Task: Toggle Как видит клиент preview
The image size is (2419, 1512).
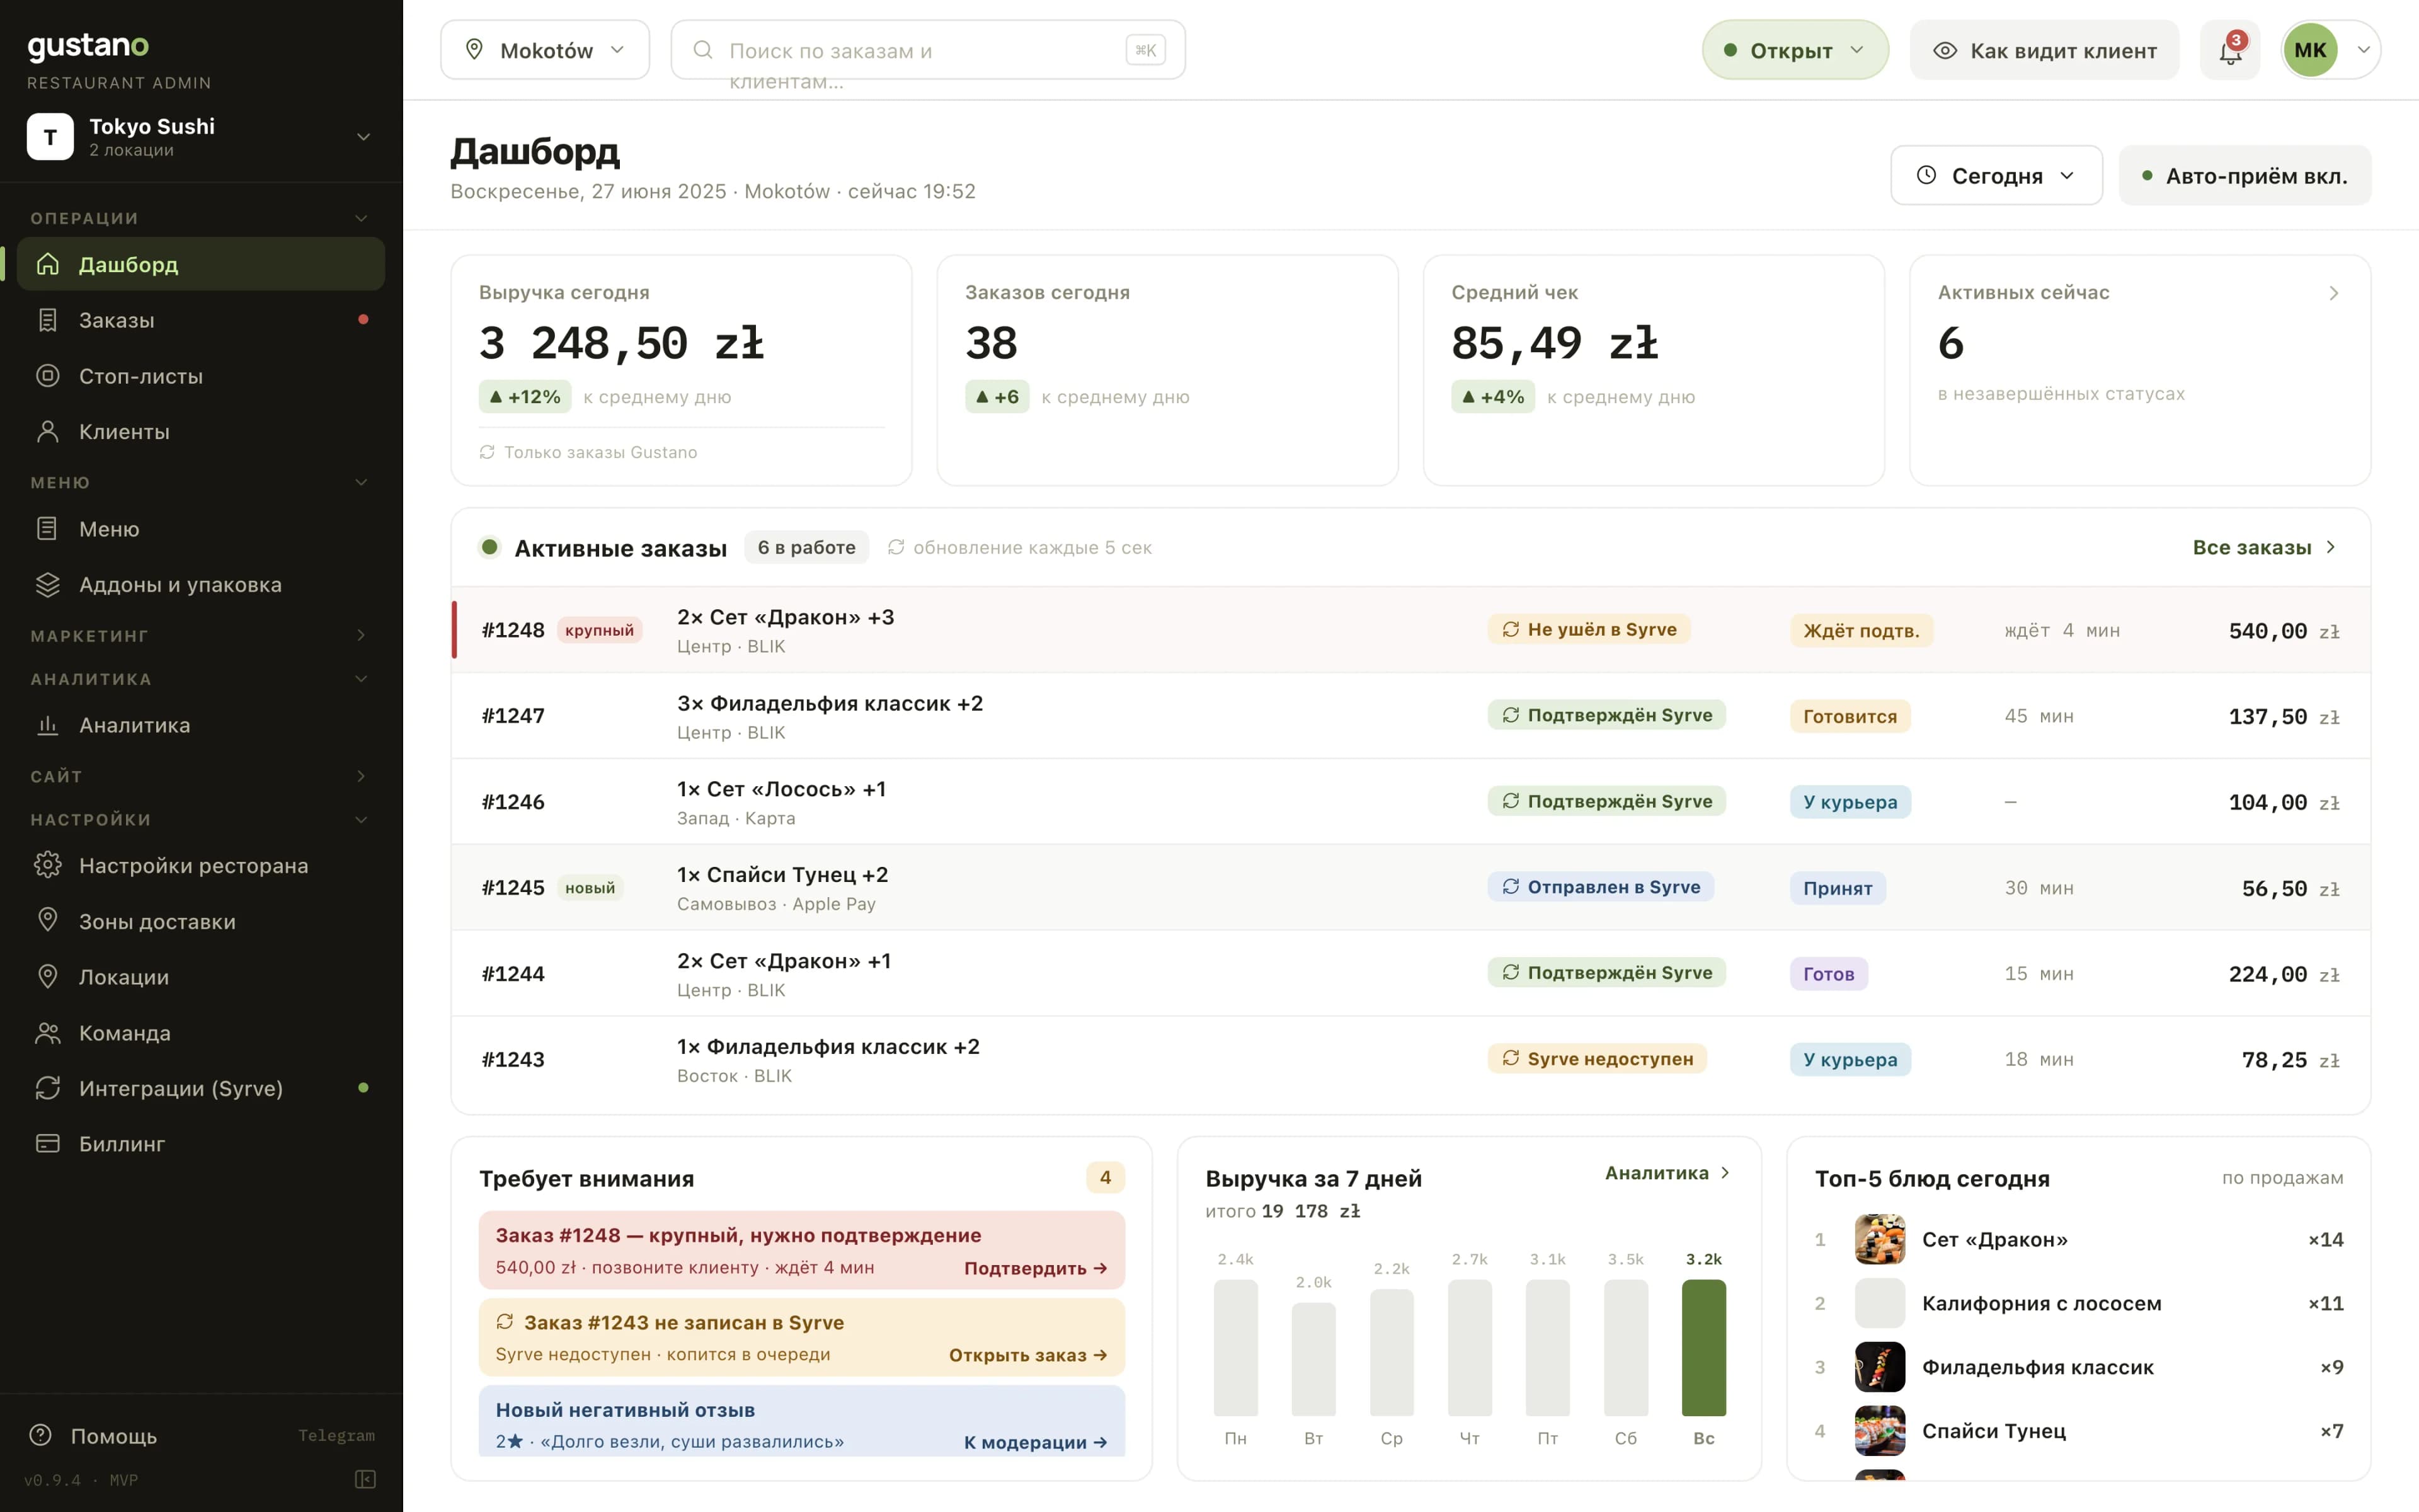Action: (x=2044, y=50)
